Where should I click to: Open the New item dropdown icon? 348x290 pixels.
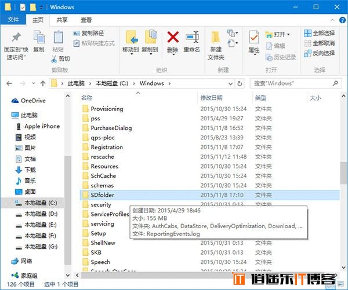click(x=233, y=34)
